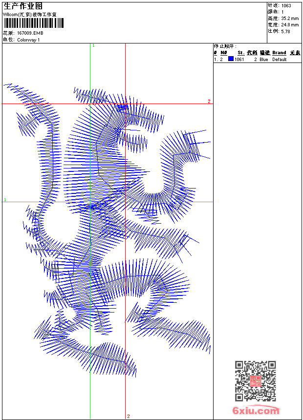Viewport: 303px width, 420px height.
Task: Click the Default brand entry
Action: (280, 60)
